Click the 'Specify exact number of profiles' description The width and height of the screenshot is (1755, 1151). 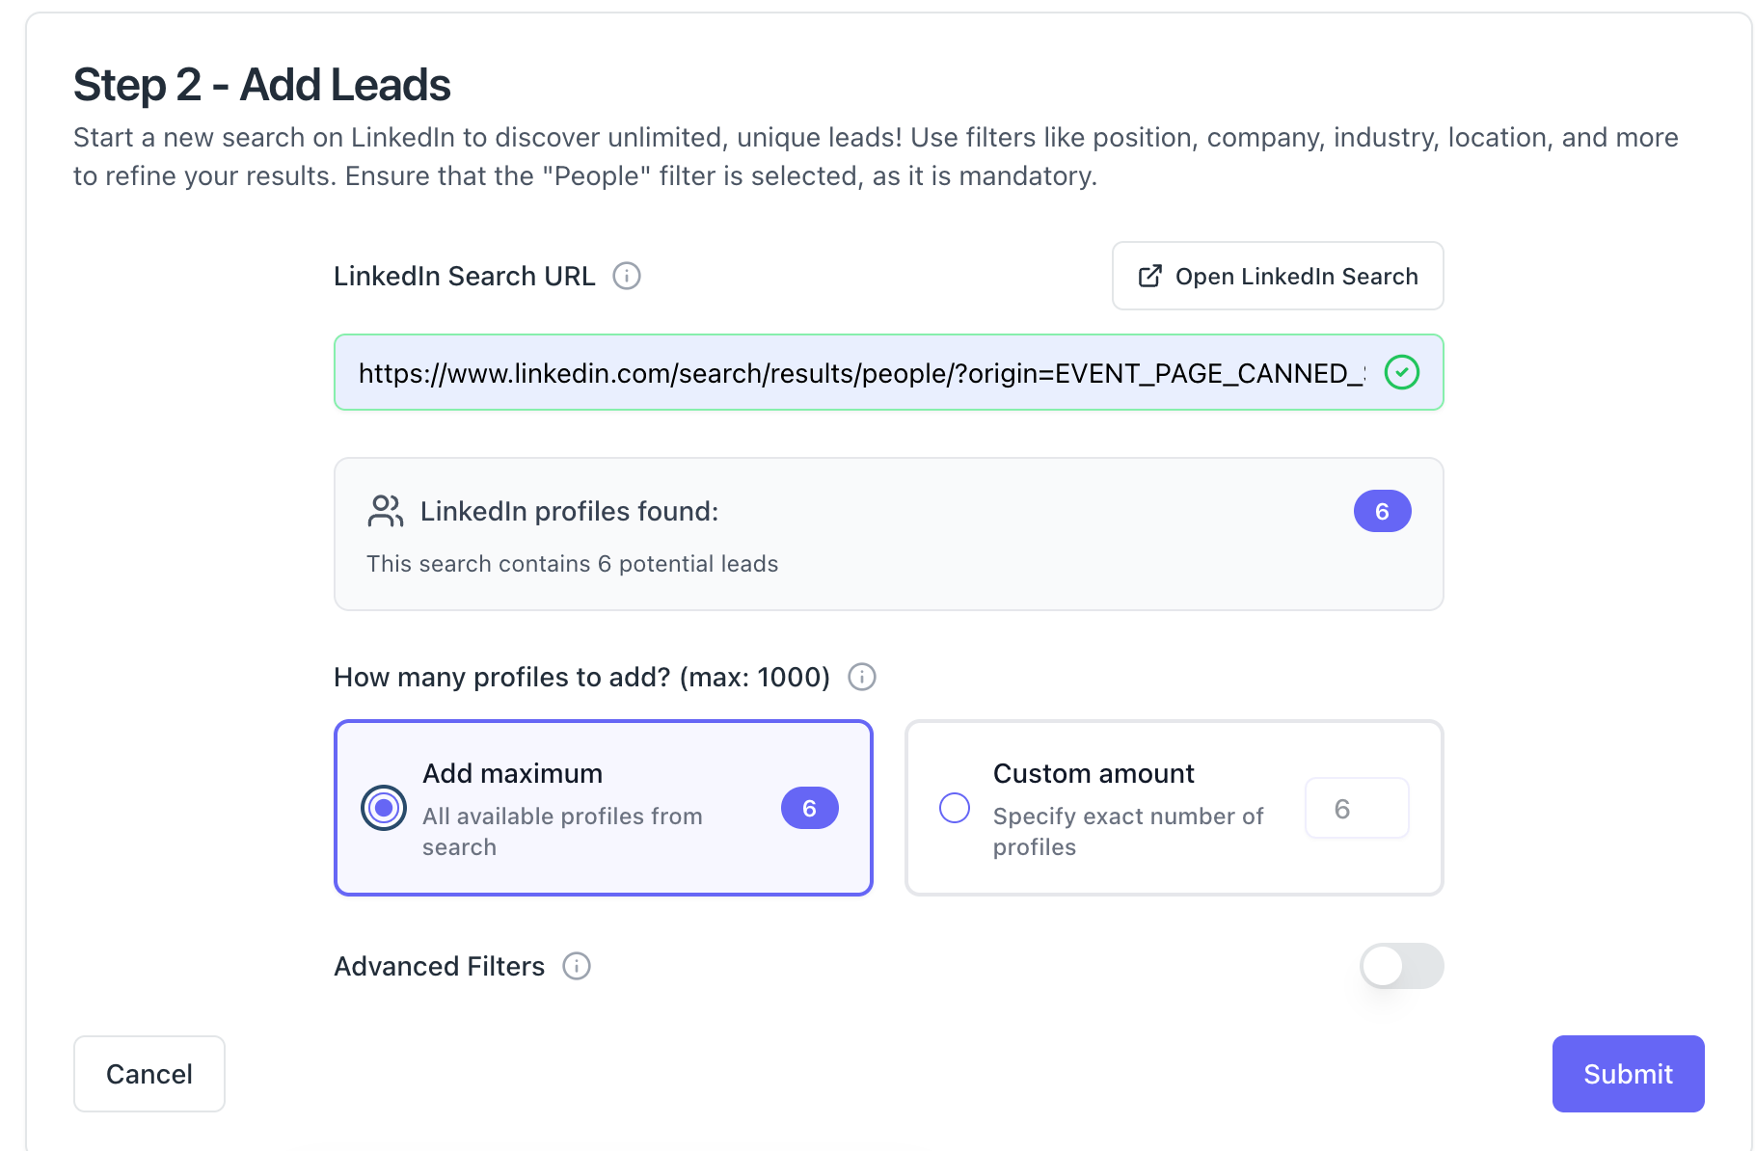point(1127,831)
